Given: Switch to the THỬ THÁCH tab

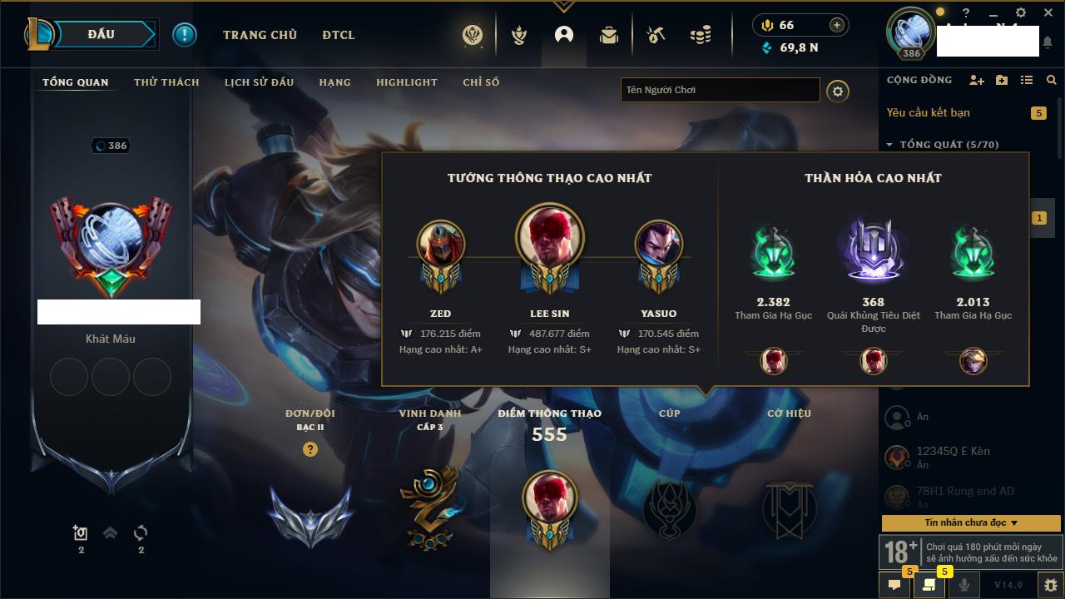Looking at the screenshot, I should (166, 82).
